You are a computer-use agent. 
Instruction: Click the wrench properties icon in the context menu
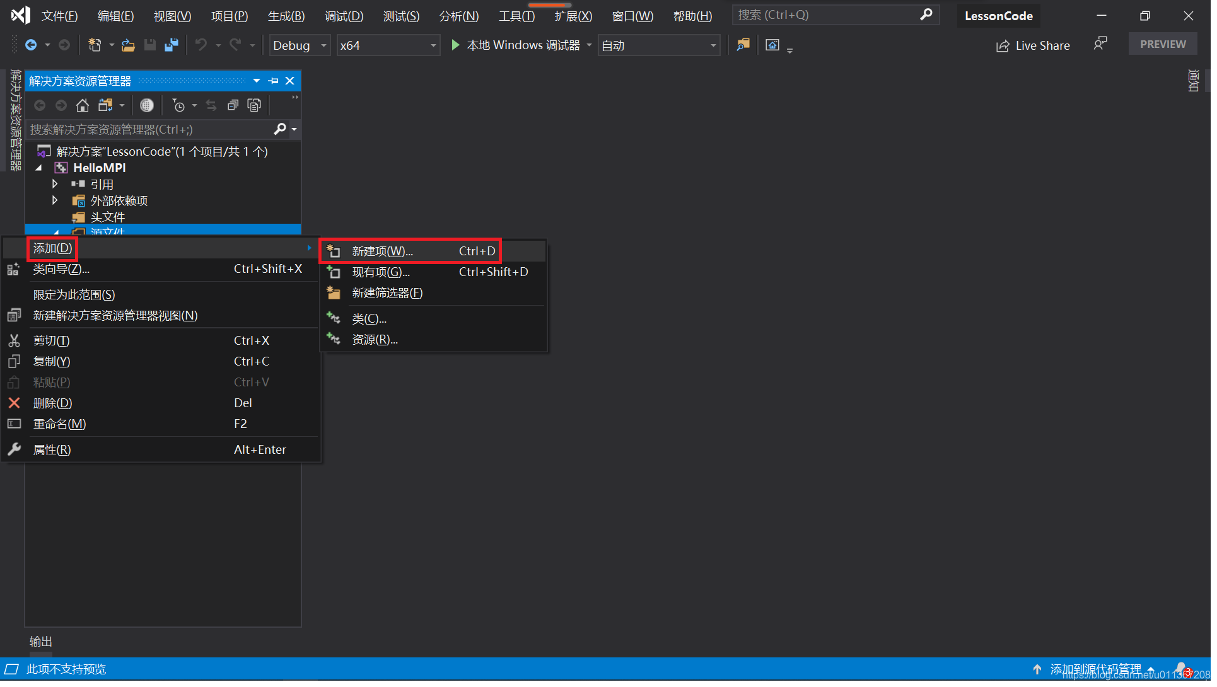(14, 450)
